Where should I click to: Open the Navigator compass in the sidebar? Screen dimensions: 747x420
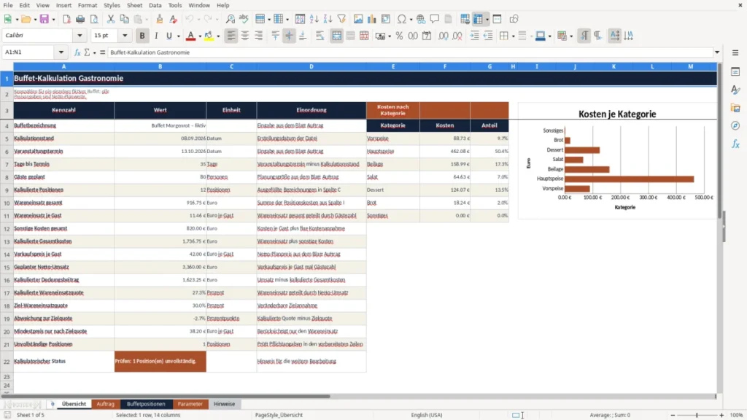(x=735, y=125)
